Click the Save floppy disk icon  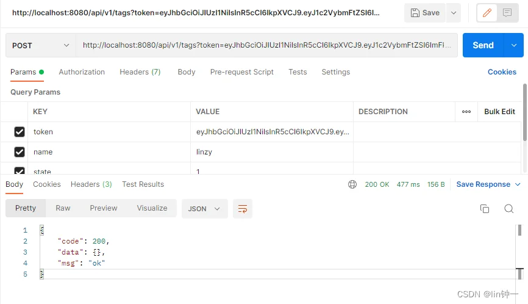(x=415, y=13)
